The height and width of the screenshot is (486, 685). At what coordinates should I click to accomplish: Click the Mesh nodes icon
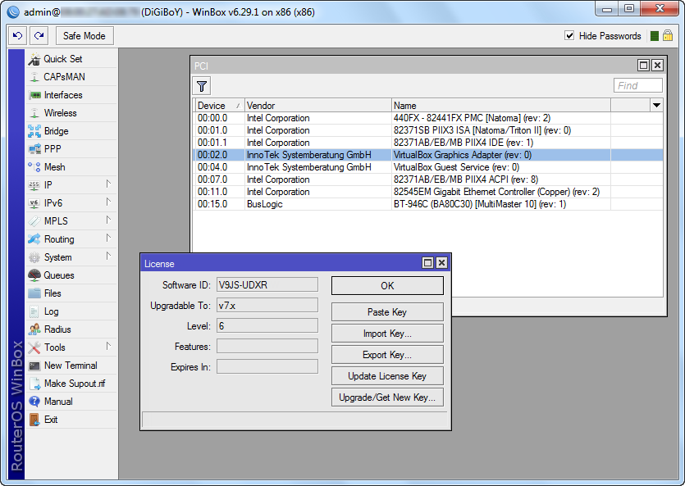(x=34, y=167)
